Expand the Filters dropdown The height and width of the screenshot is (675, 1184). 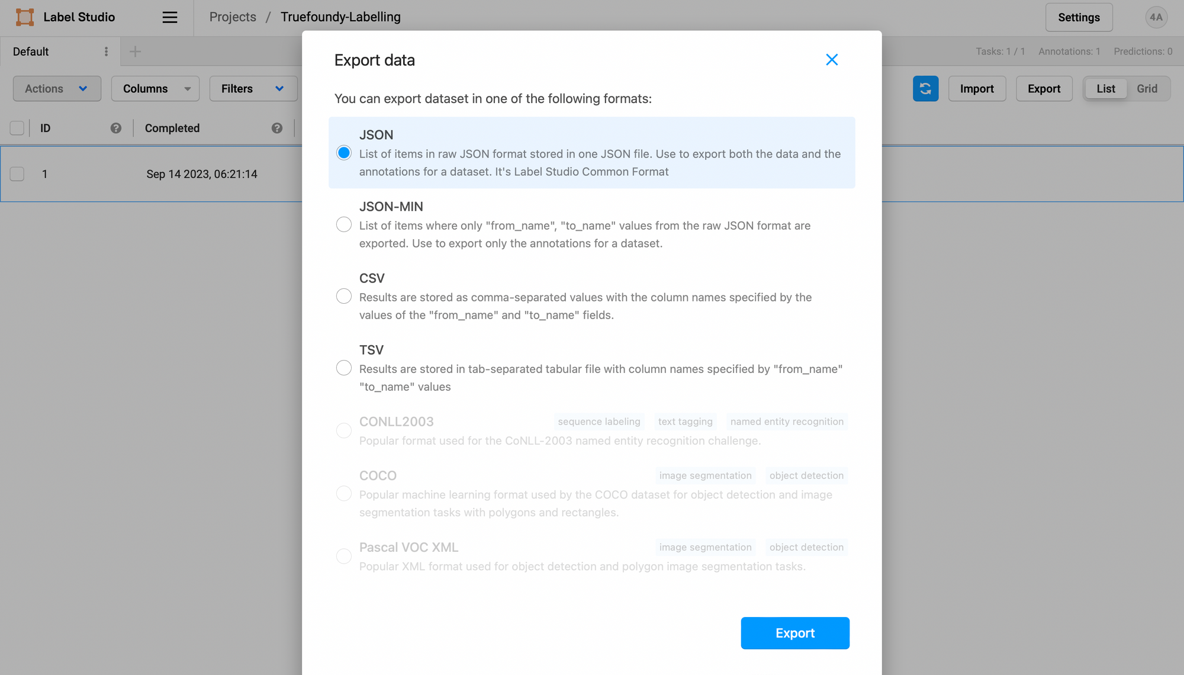coord(253,89)
